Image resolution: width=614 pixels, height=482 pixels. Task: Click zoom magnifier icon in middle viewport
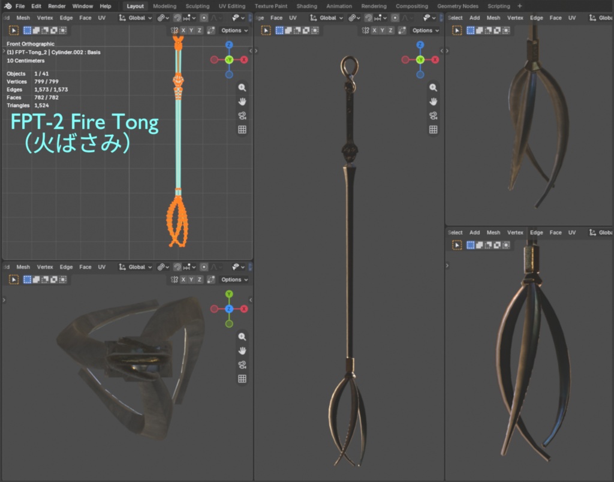(x=433, y=88)
